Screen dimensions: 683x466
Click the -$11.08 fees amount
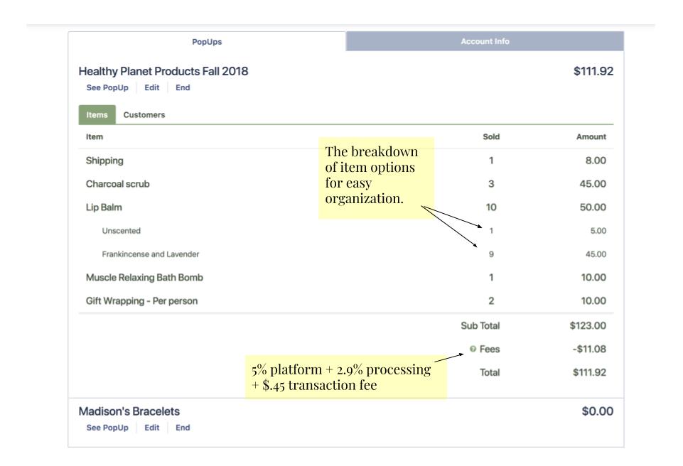point(589,349)
